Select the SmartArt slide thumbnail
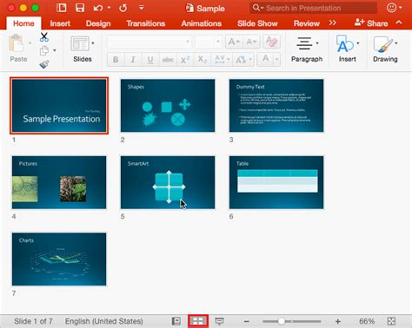 [x=168, y=182]
